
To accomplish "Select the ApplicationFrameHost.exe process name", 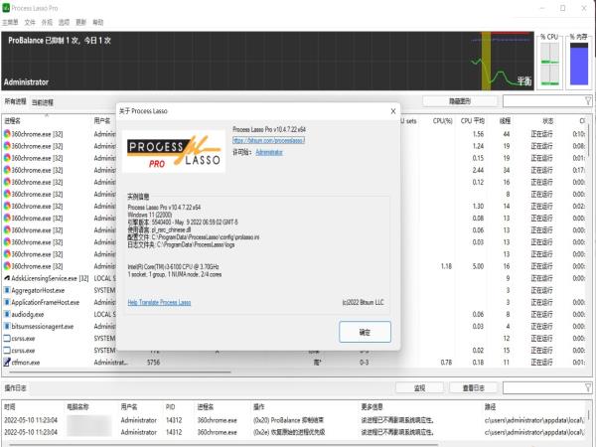I will click(x=46, y=302).
